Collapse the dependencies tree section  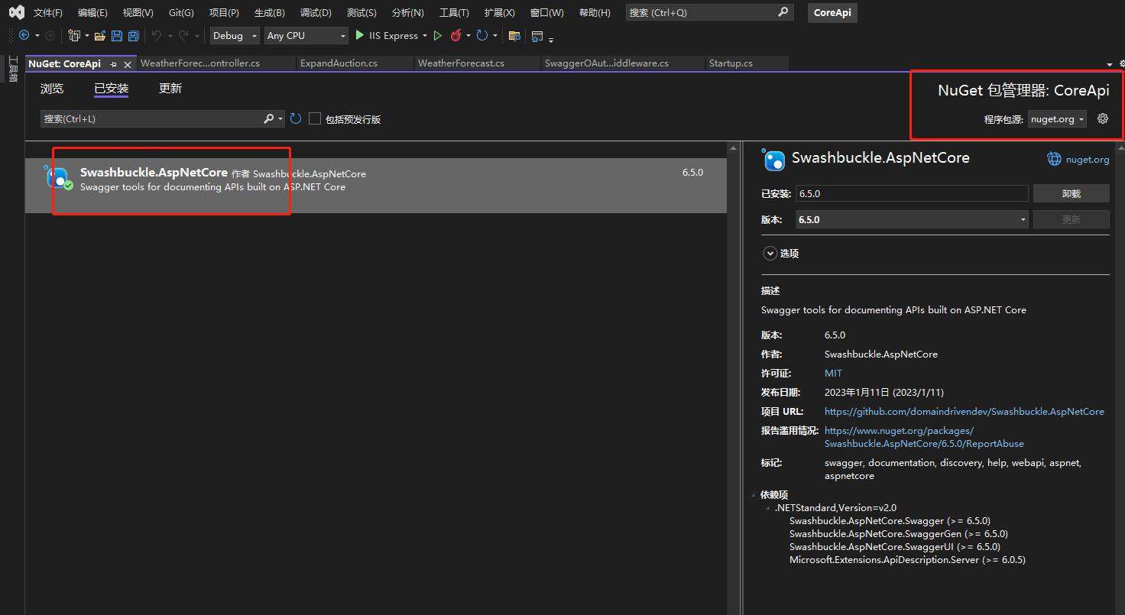tap(754, 495)
